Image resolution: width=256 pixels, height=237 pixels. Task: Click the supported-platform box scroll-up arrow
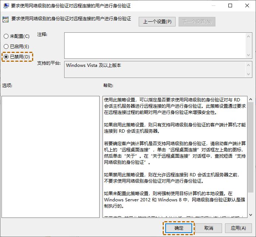point(249,65)
